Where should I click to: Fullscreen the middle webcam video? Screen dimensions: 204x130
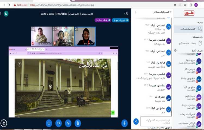pos(55,29)
